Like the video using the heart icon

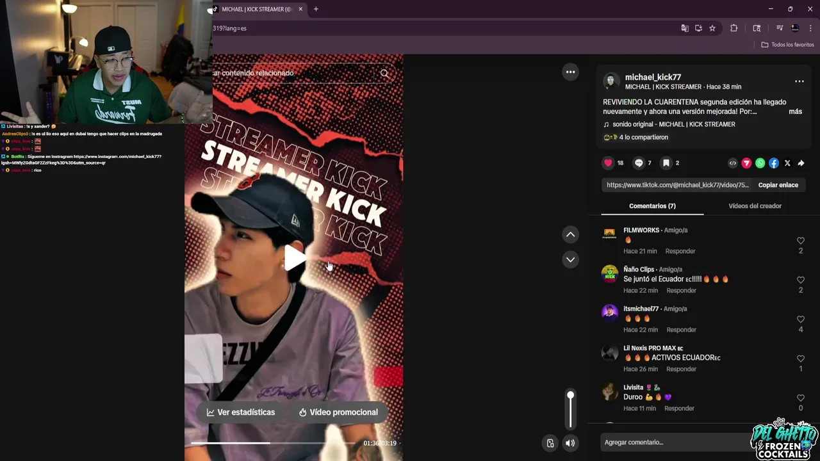608,163
